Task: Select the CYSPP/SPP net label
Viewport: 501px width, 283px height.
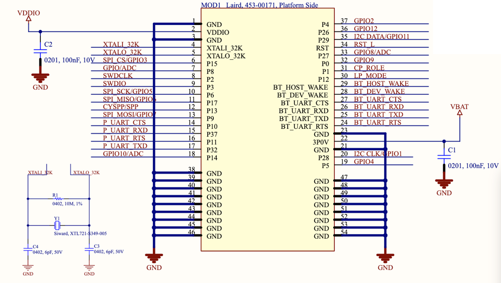Action: (x=120, y=107)
